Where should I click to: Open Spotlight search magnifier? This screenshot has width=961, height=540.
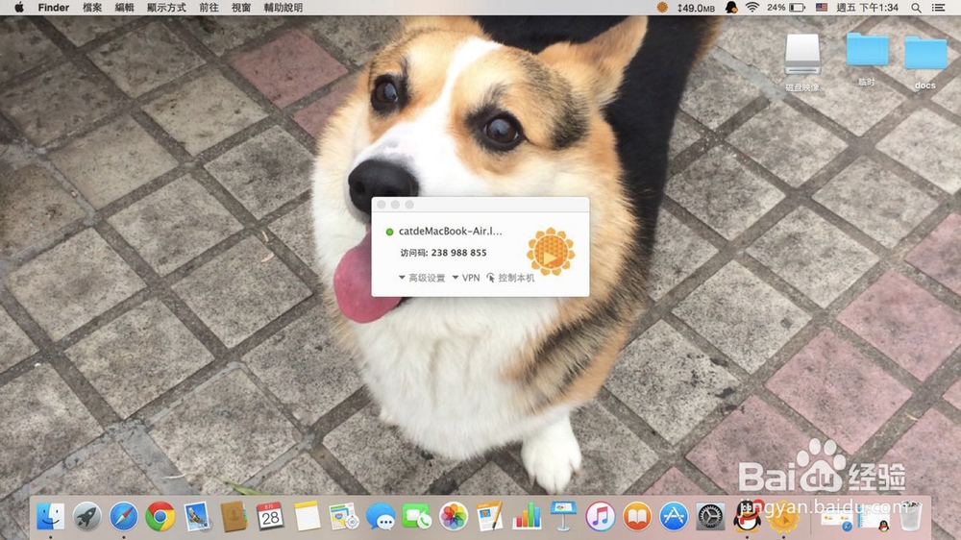tap(916, 8)
